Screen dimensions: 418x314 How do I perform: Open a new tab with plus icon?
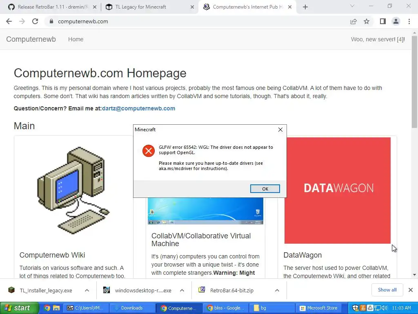coord(305,7)
